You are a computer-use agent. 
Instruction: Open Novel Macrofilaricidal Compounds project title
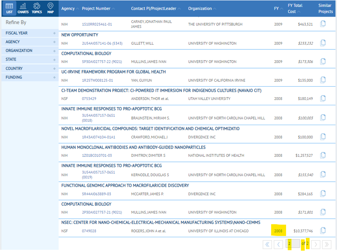click(150, 129)
